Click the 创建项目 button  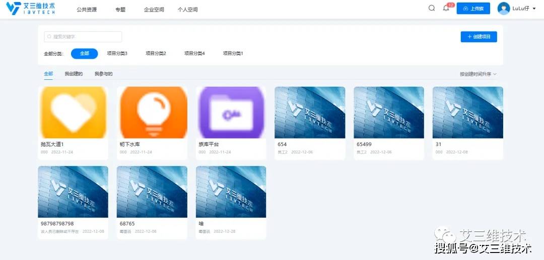[479, 37]
